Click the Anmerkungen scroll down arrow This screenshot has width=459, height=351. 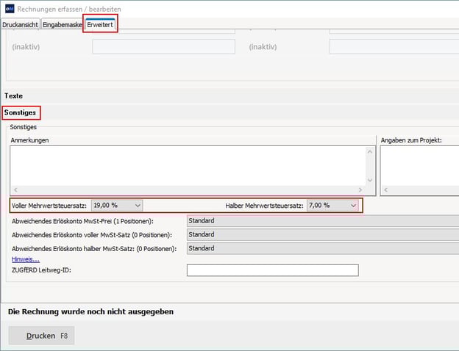point(370,178)
